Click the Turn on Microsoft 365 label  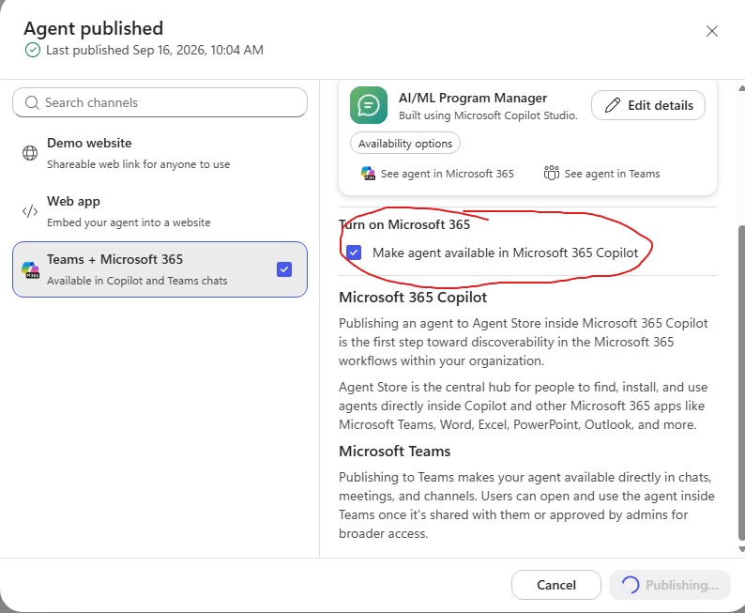(x=404, y=224)
